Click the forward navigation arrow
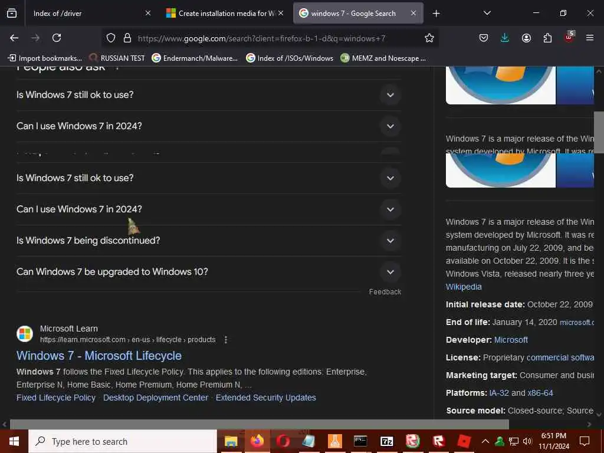604x453 pixels. pyautogui.click(x=35, y=38)
